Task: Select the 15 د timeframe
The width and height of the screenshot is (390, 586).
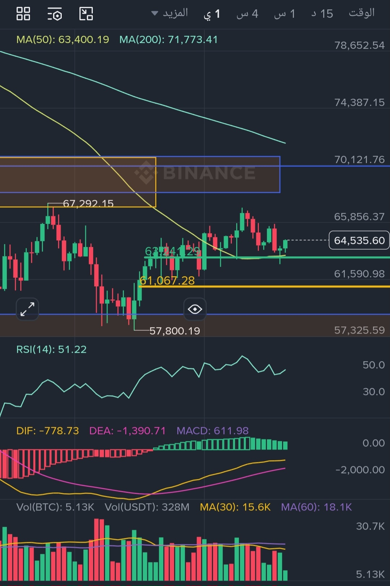Action: pyautogui.click(x=322, y=14)
